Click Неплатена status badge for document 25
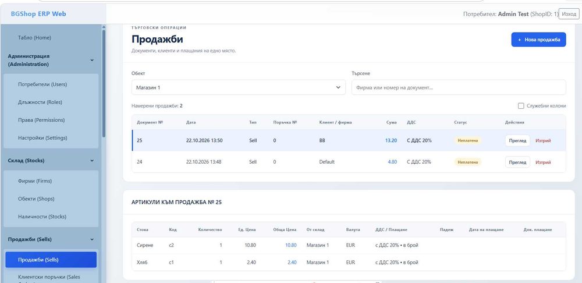 pyautogui.click(x=468, y=140)
